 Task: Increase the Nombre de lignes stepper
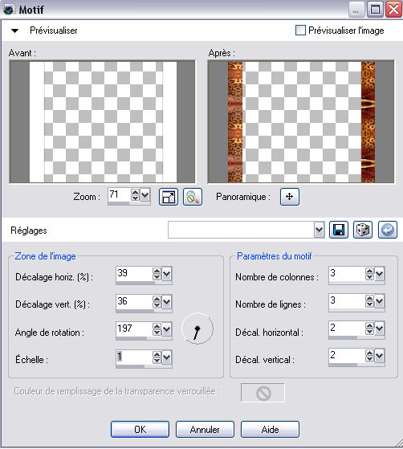tap(369, 298)
